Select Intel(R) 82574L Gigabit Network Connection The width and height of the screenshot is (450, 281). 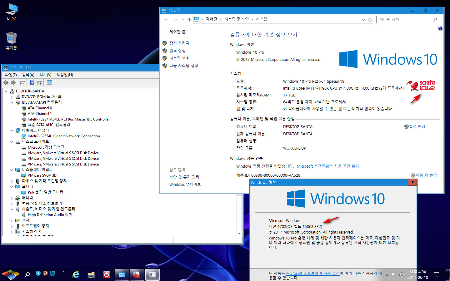64,136
